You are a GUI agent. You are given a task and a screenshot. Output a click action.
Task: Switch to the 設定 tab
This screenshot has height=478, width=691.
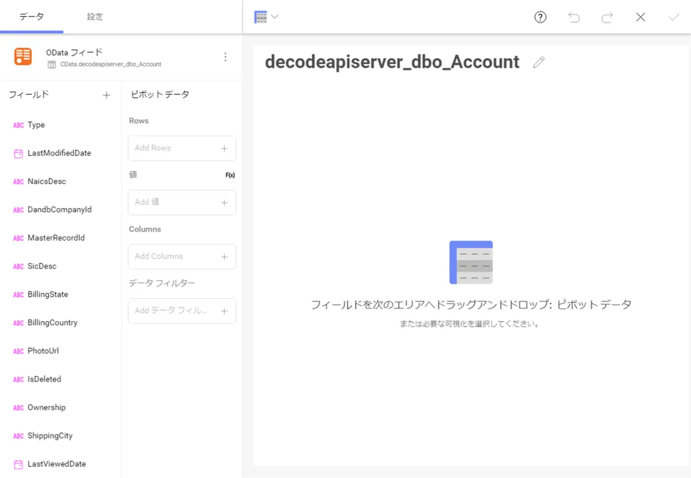tap(95, 17)
